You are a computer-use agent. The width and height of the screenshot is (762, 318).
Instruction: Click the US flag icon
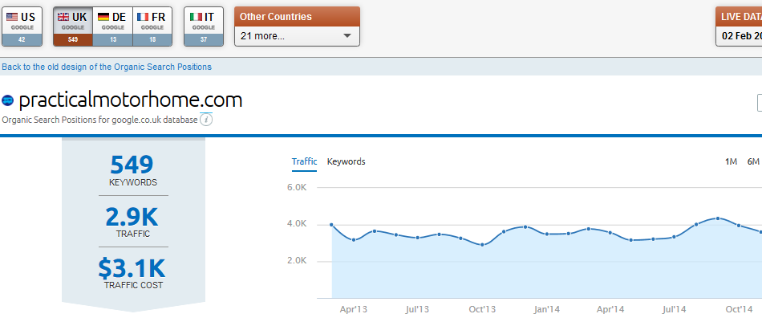(12, 17)
